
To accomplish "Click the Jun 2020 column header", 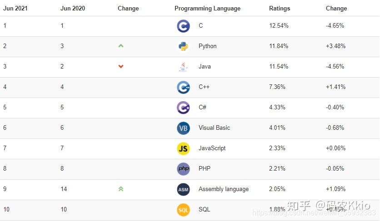I will click(73, 8).
